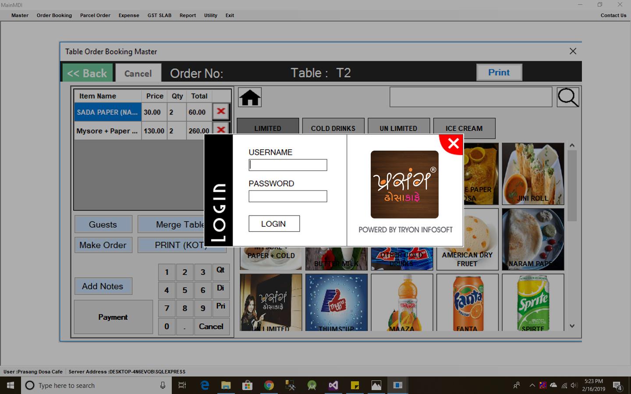Select the ICE CREAM category tab
631x394 pixels.
[464, 128]
